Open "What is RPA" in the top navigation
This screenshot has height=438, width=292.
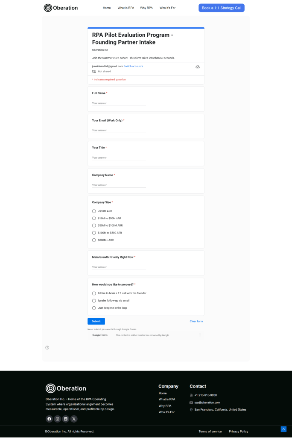pyautogui.click(x=126, y=8)
